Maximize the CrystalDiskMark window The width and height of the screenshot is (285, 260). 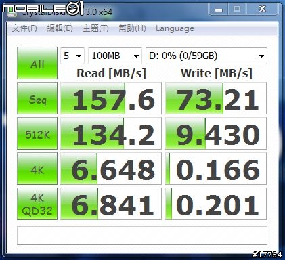pos(237,9)
